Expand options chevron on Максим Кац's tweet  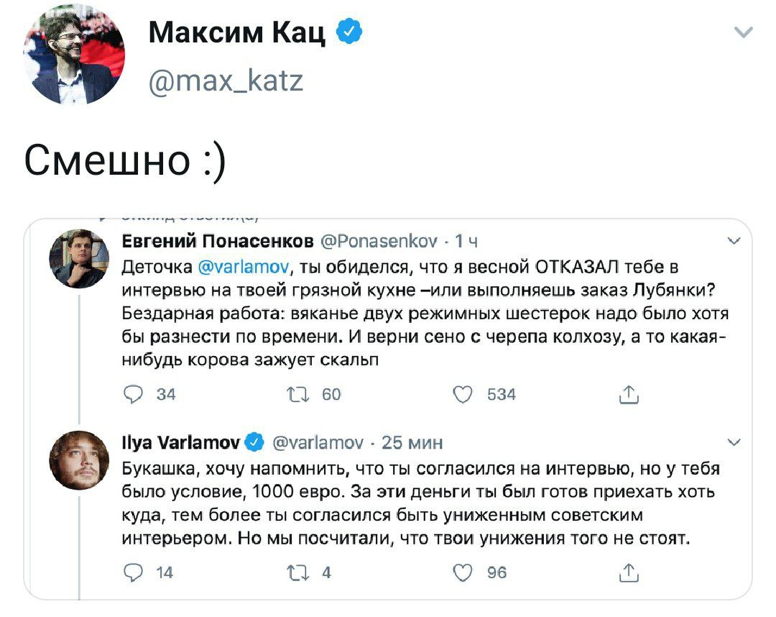click(x=744, y=32)
